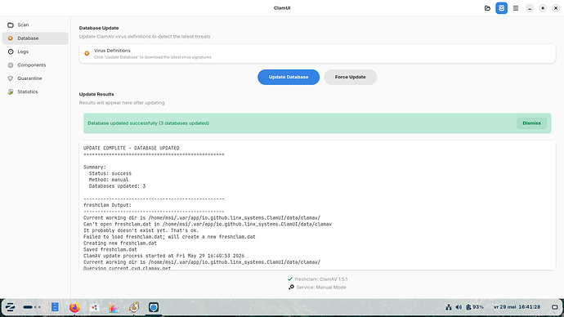Select Database in the sidebar
Viewport: 564px width, 317px height.
click(35, 38)
